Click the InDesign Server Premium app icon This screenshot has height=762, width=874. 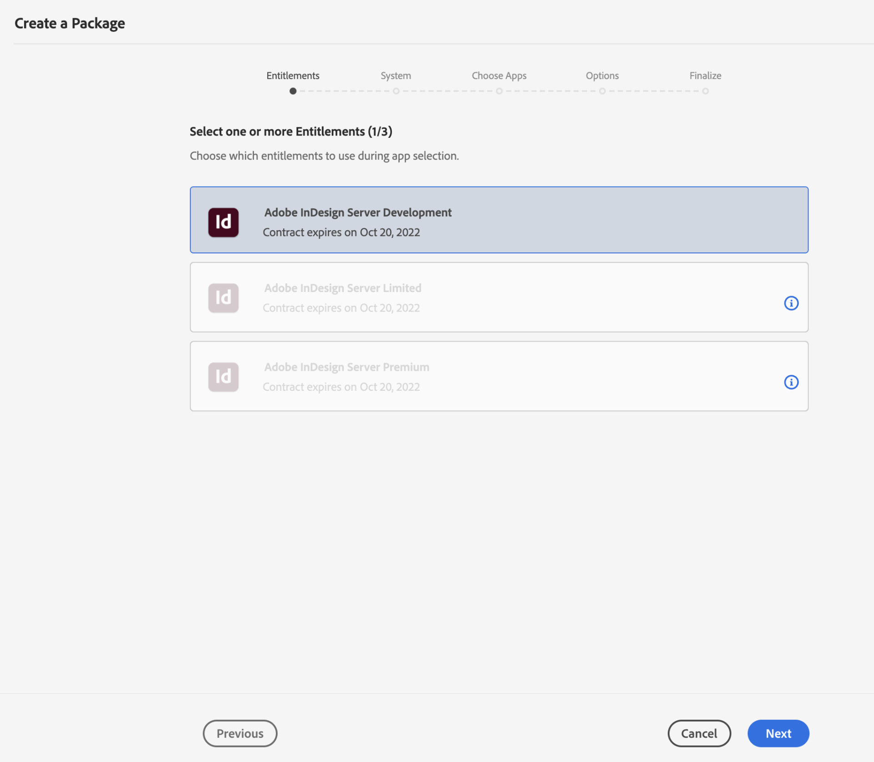(223, 377)
